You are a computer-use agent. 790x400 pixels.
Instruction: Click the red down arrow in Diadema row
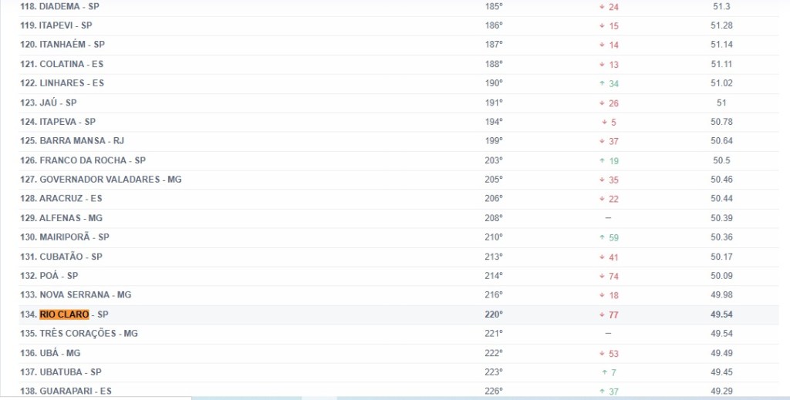[x=602, y=7]
